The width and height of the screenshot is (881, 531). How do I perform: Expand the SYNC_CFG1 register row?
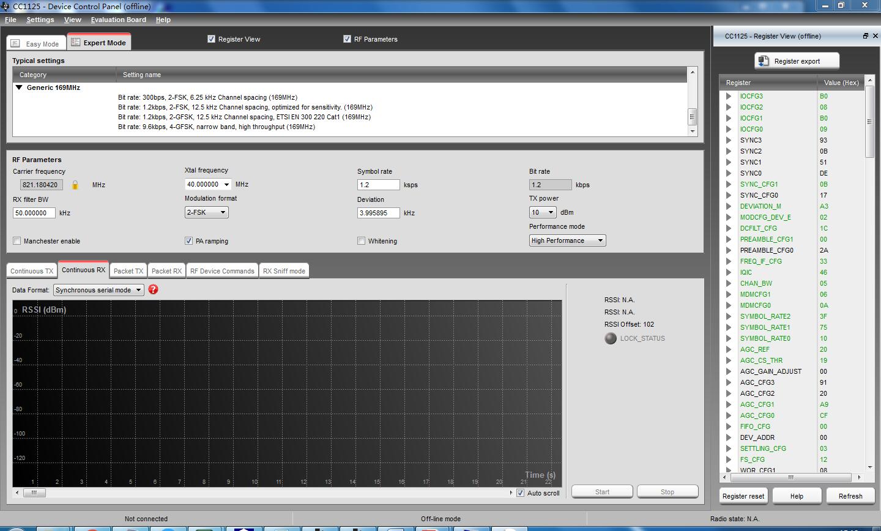(729, 184)
